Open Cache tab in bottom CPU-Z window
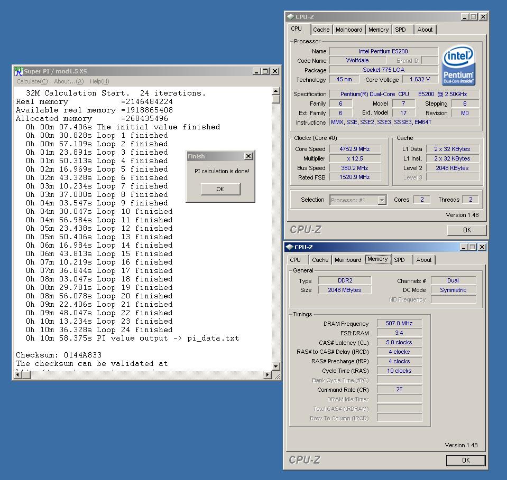507x480 pixels. click(x=320, y=260)
